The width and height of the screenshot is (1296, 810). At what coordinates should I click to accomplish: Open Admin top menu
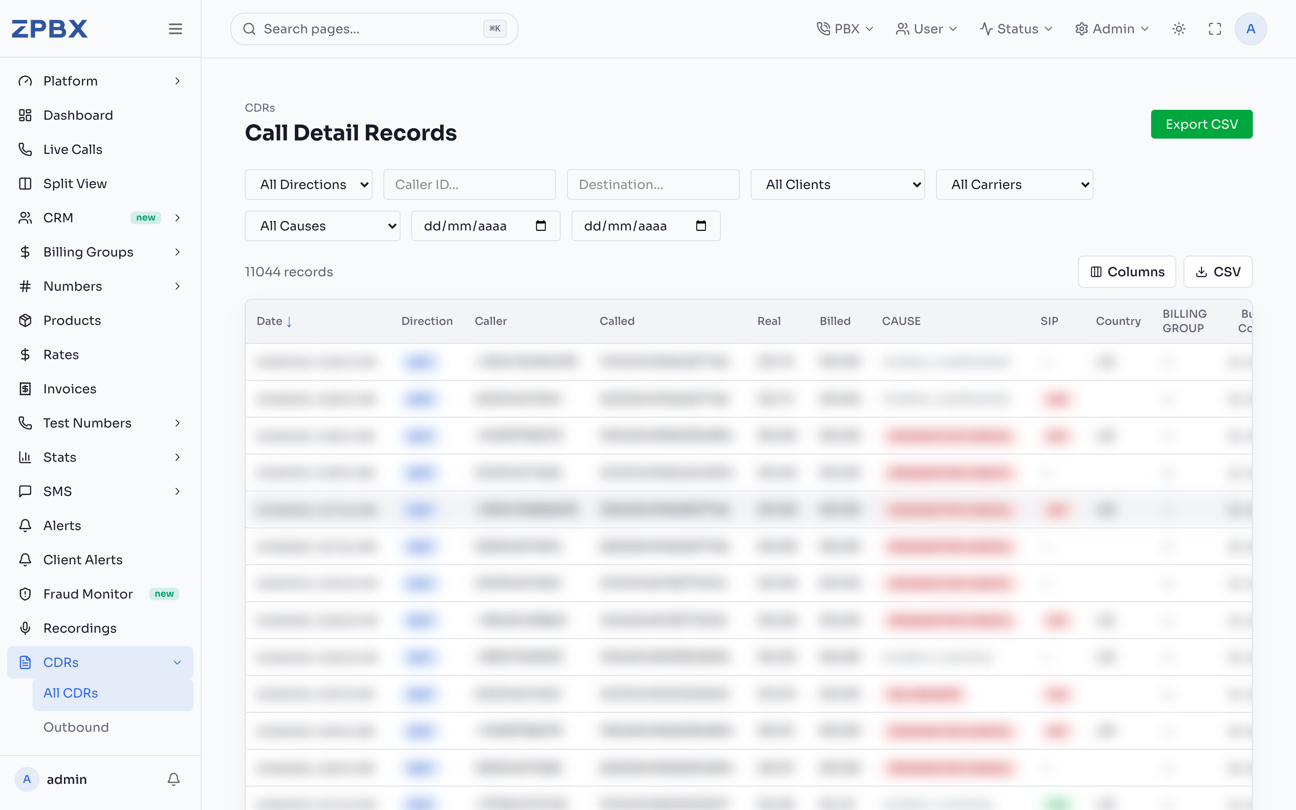(x=1112, y=28)
